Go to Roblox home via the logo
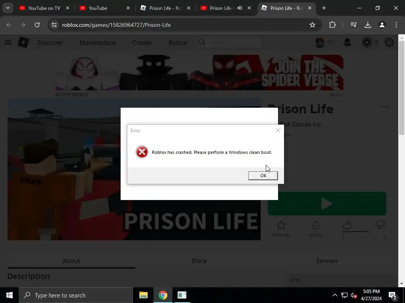Screen dimensions: 405x303 tap(23, 42)
